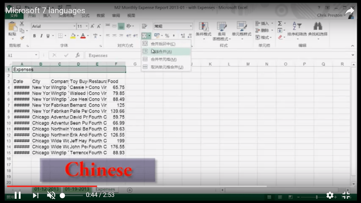The image size is (361, 203).
Task: Open the green File tab
Action: point(14,16)
